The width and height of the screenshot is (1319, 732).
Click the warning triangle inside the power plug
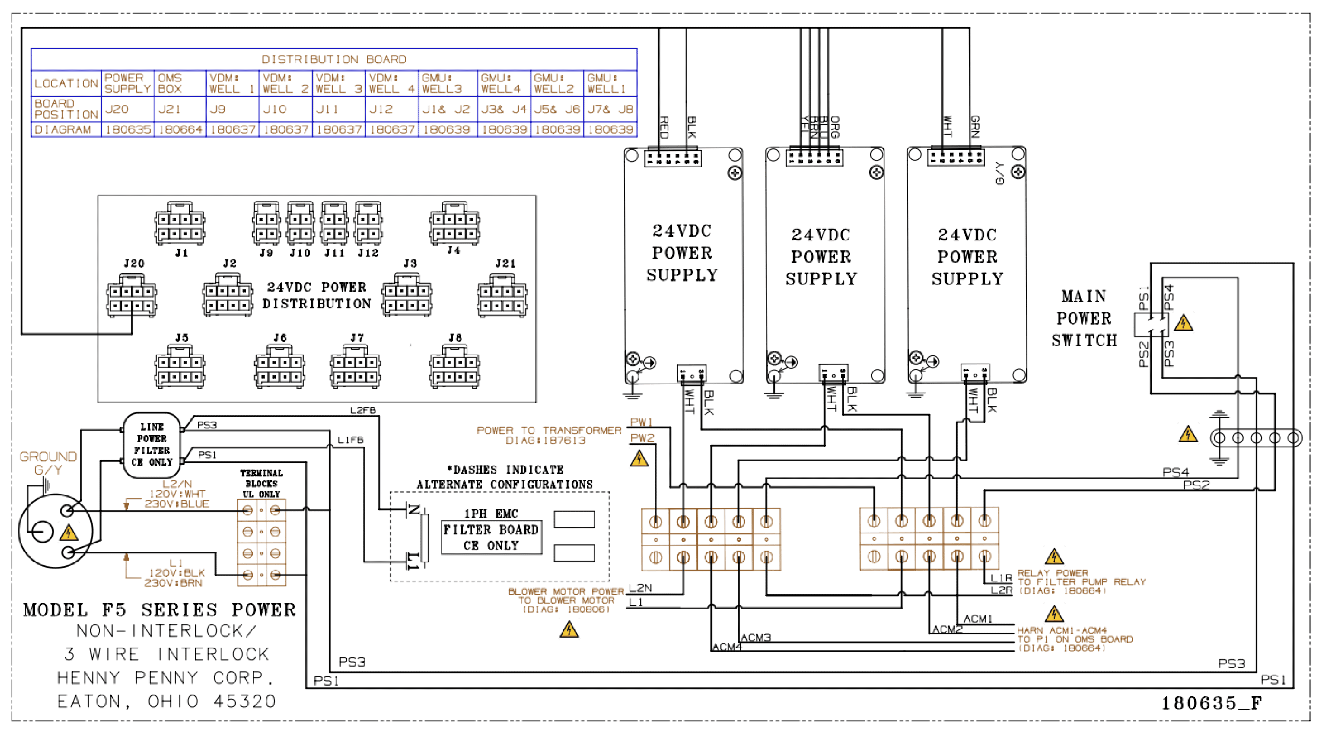pyautogui.click(x=69, y=533)
